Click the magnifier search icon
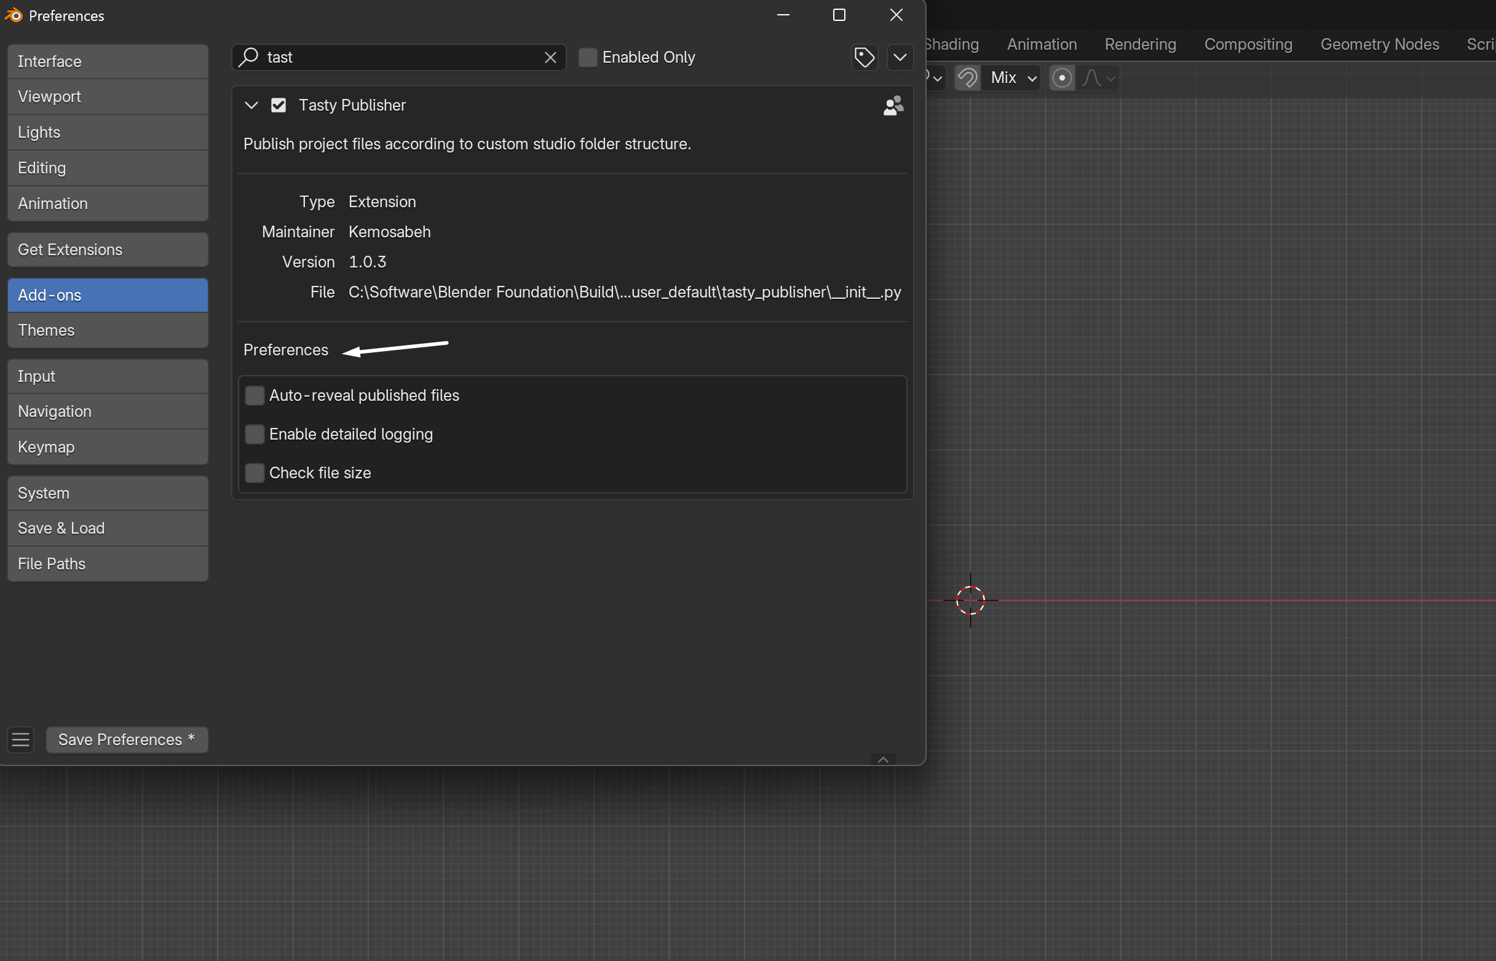 click(248, 57)
